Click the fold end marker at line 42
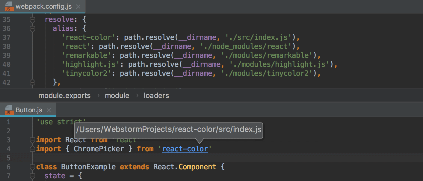The height and width of the screenshot is (181, 423). [32, 82]
